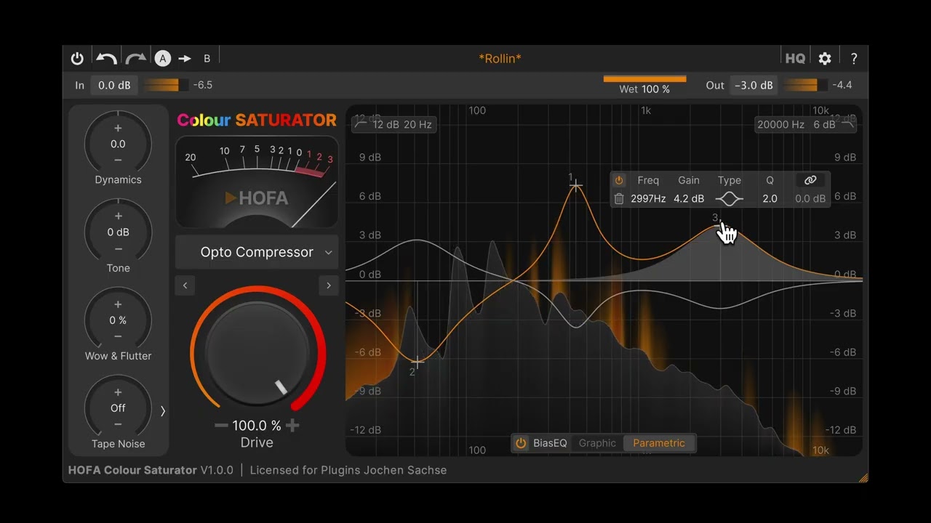Click the Drive value 100.0 %

tap(257, 426)
